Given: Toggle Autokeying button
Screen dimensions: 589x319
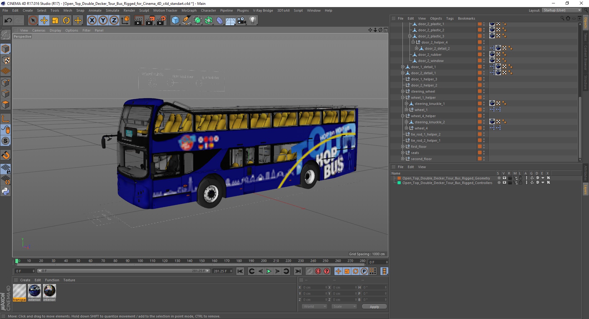Looking at the screenshot, I should (318, 271).
